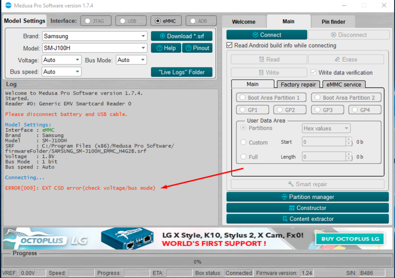This screenshot has width=395, height=278.
Task: Select GP1 partition radio
Action: pyautogui.click(x=252, y=110)
